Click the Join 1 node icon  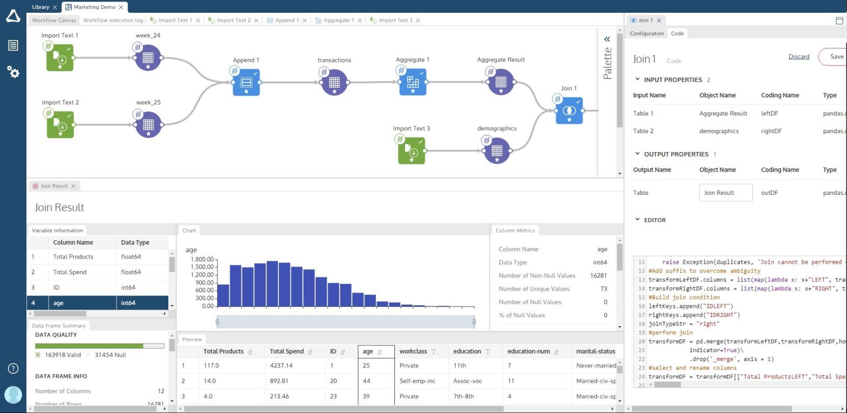569,111
